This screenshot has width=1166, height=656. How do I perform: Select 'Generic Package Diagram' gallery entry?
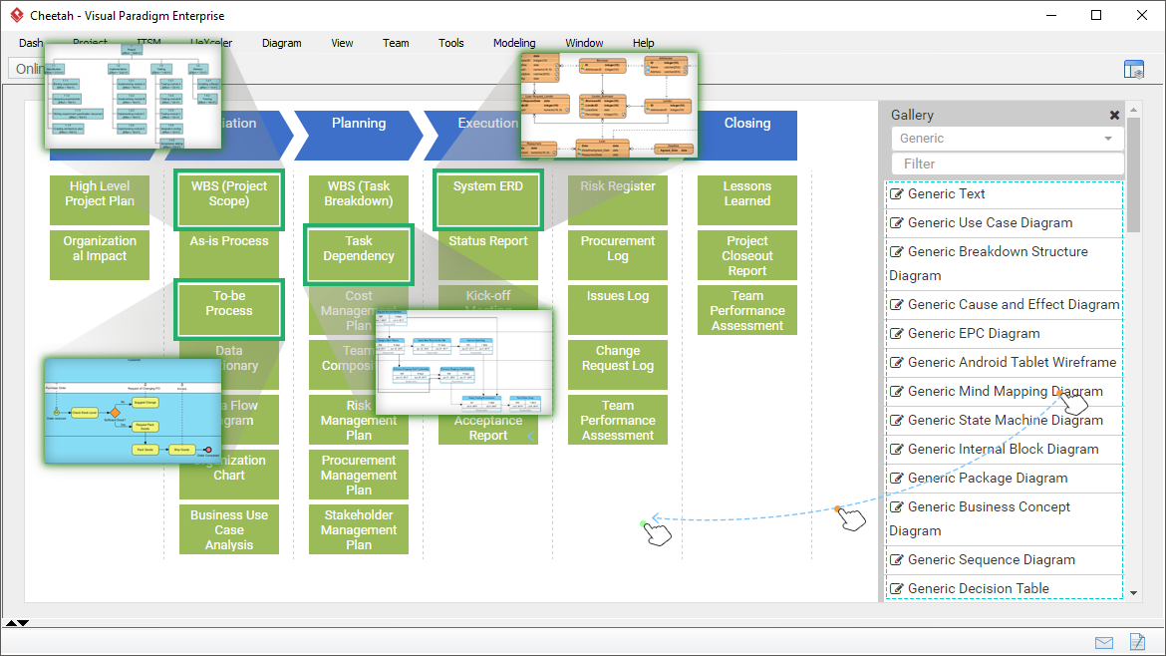(1005, 479)
